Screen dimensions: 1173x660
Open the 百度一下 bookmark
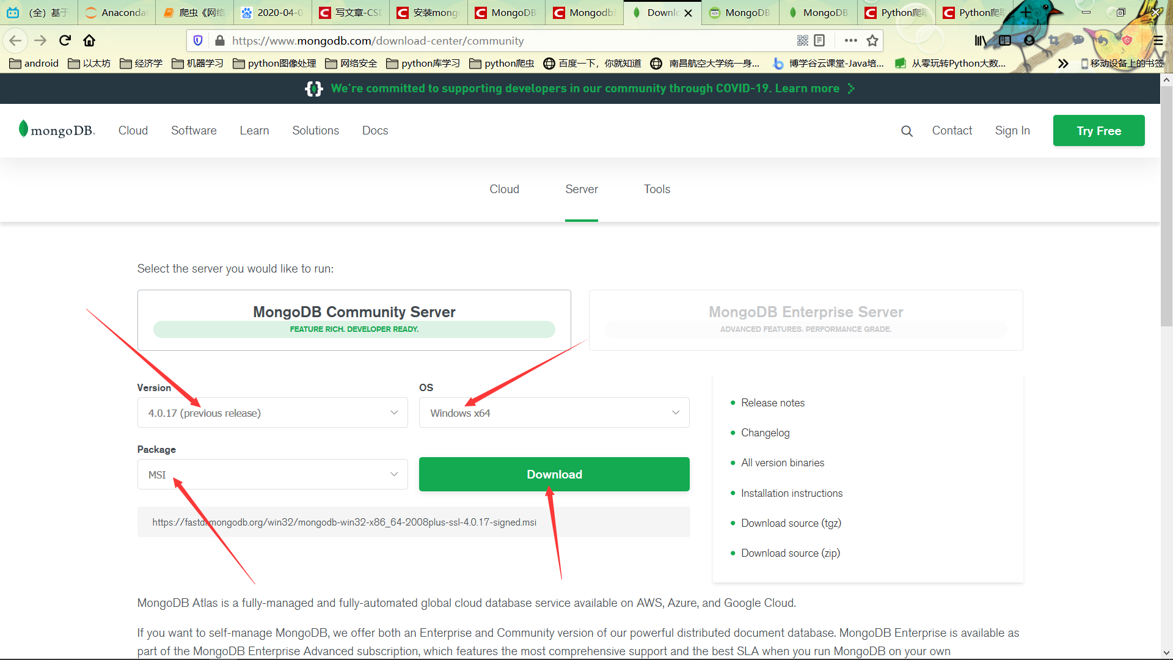[x=592, y=64]
